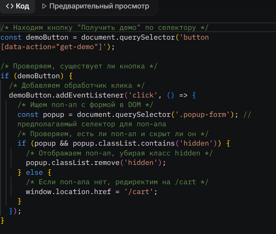Switch to the Код tab
The image size is (276, 234).
pyautogui.click(x=18, y=6)
